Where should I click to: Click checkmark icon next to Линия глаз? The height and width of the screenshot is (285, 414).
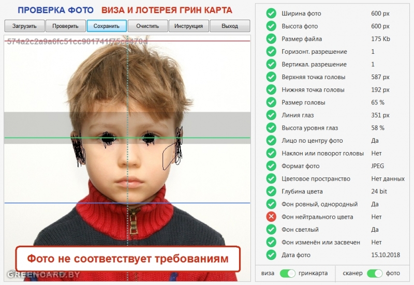[x=271, y=115]
